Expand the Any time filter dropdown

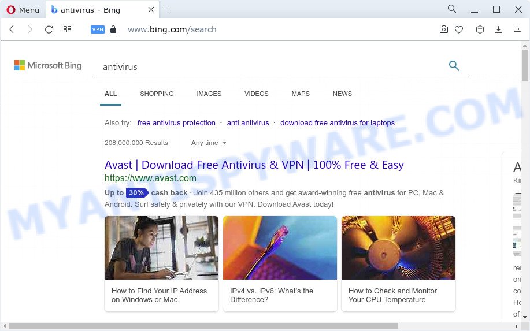(x=209, y=143)
